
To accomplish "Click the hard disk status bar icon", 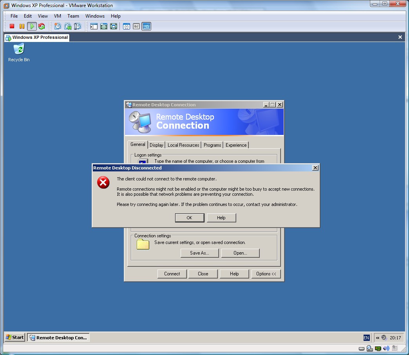I will pos(362,348).
